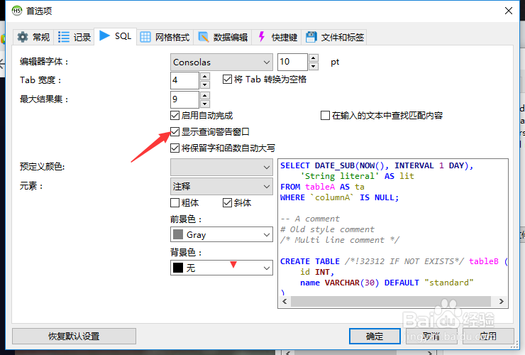Increase Tab 宽度 with the up arrow
This screenshot has width=525, height=355.
pyautogui.click(x=205, y=77)
